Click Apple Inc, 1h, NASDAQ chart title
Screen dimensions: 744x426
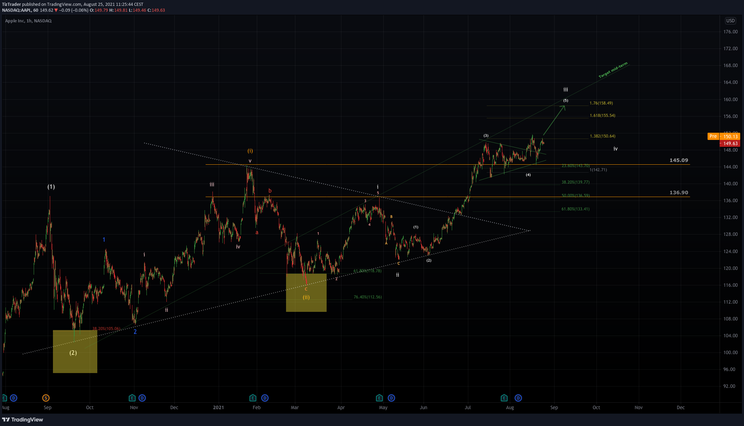click(28, 21)
